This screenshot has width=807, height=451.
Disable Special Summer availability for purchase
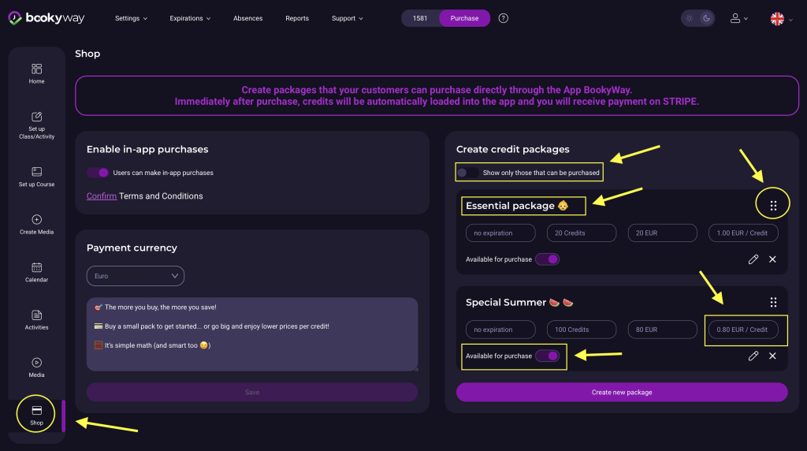pos(547,356)
